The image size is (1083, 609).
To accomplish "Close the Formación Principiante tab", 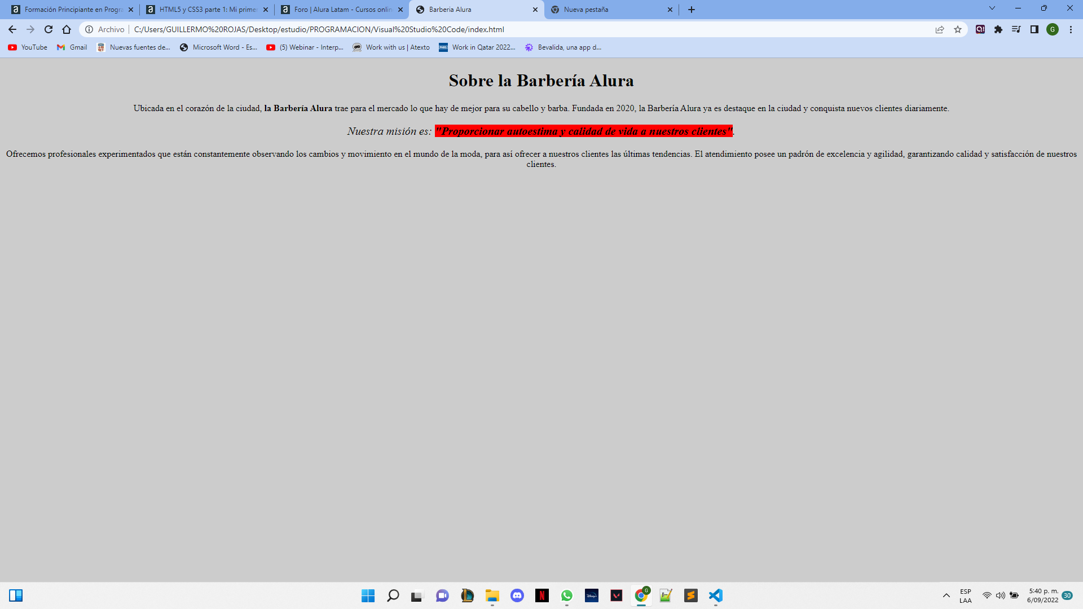I will tap(131, 10).
